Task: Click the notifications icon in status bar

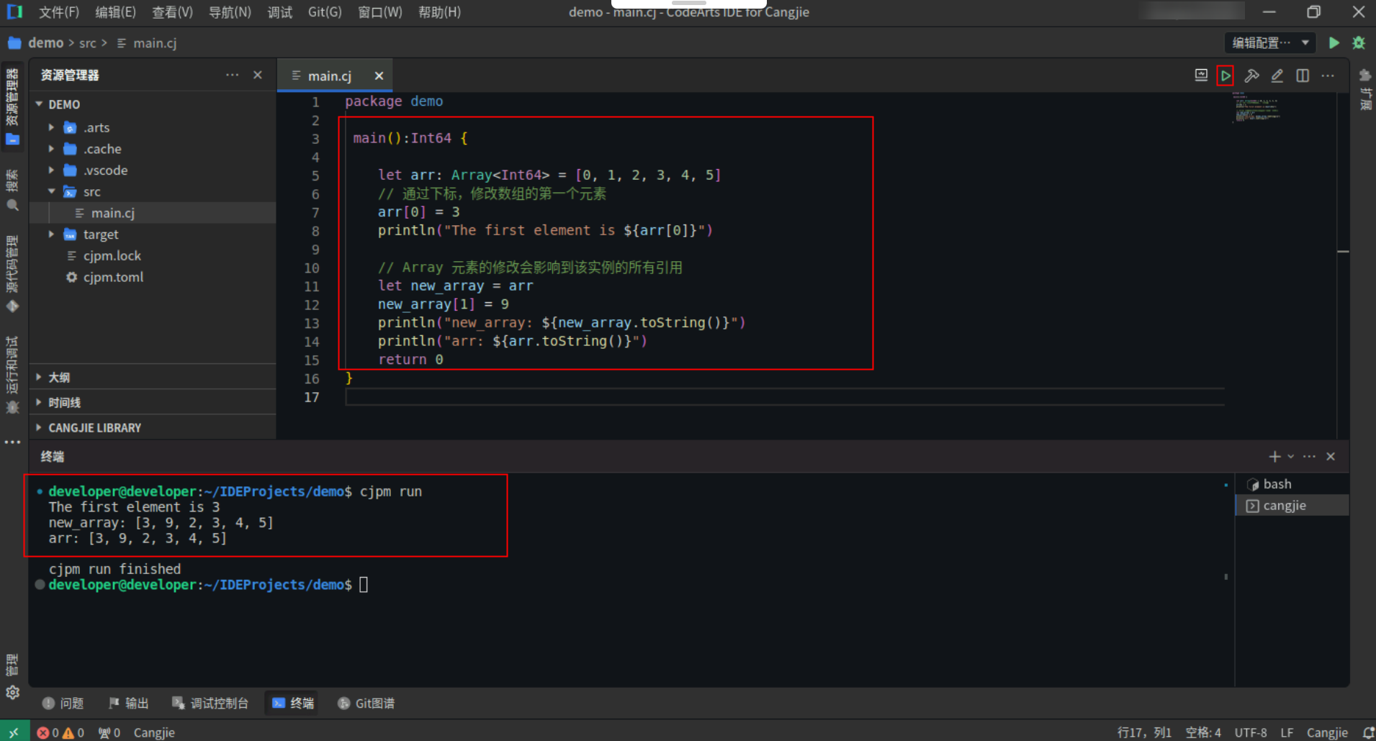Action: [x=1367, y=732]
